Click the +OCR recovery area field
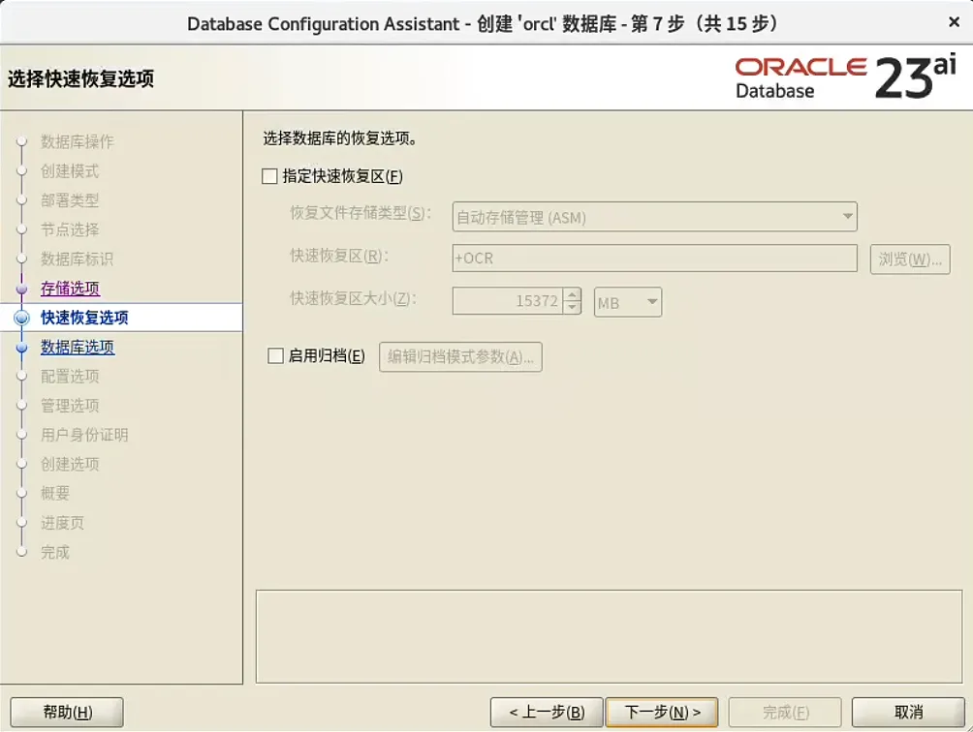 [x=654, y=259]
